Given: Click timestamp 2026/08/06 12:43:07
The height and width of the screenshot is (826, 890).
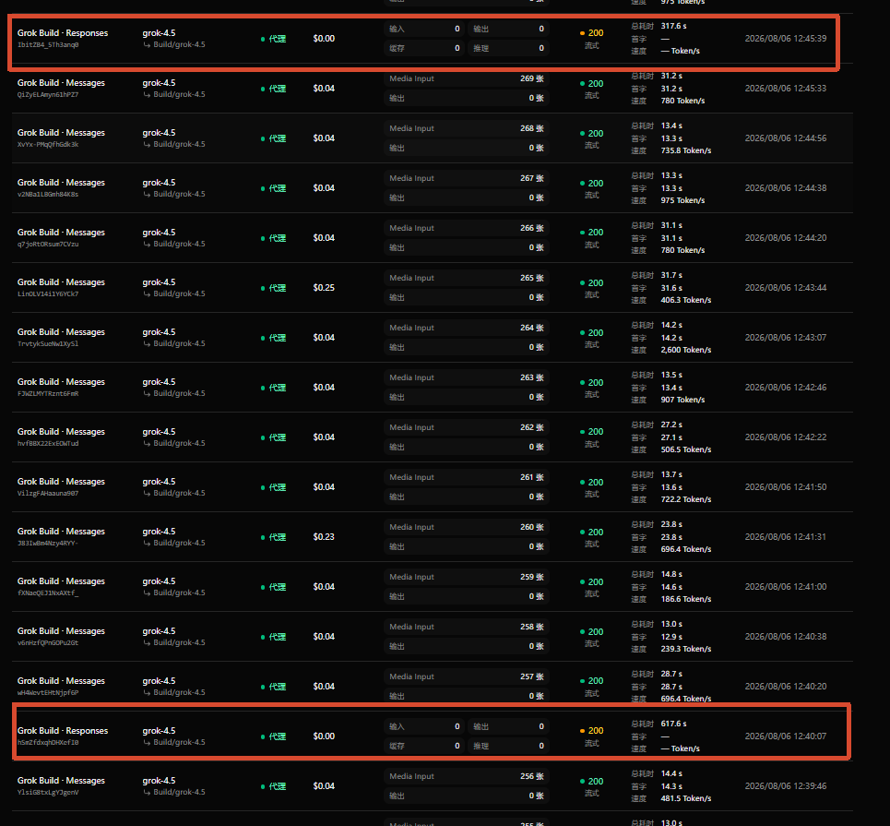Looking at the screenshot, I should pos(785,338).
